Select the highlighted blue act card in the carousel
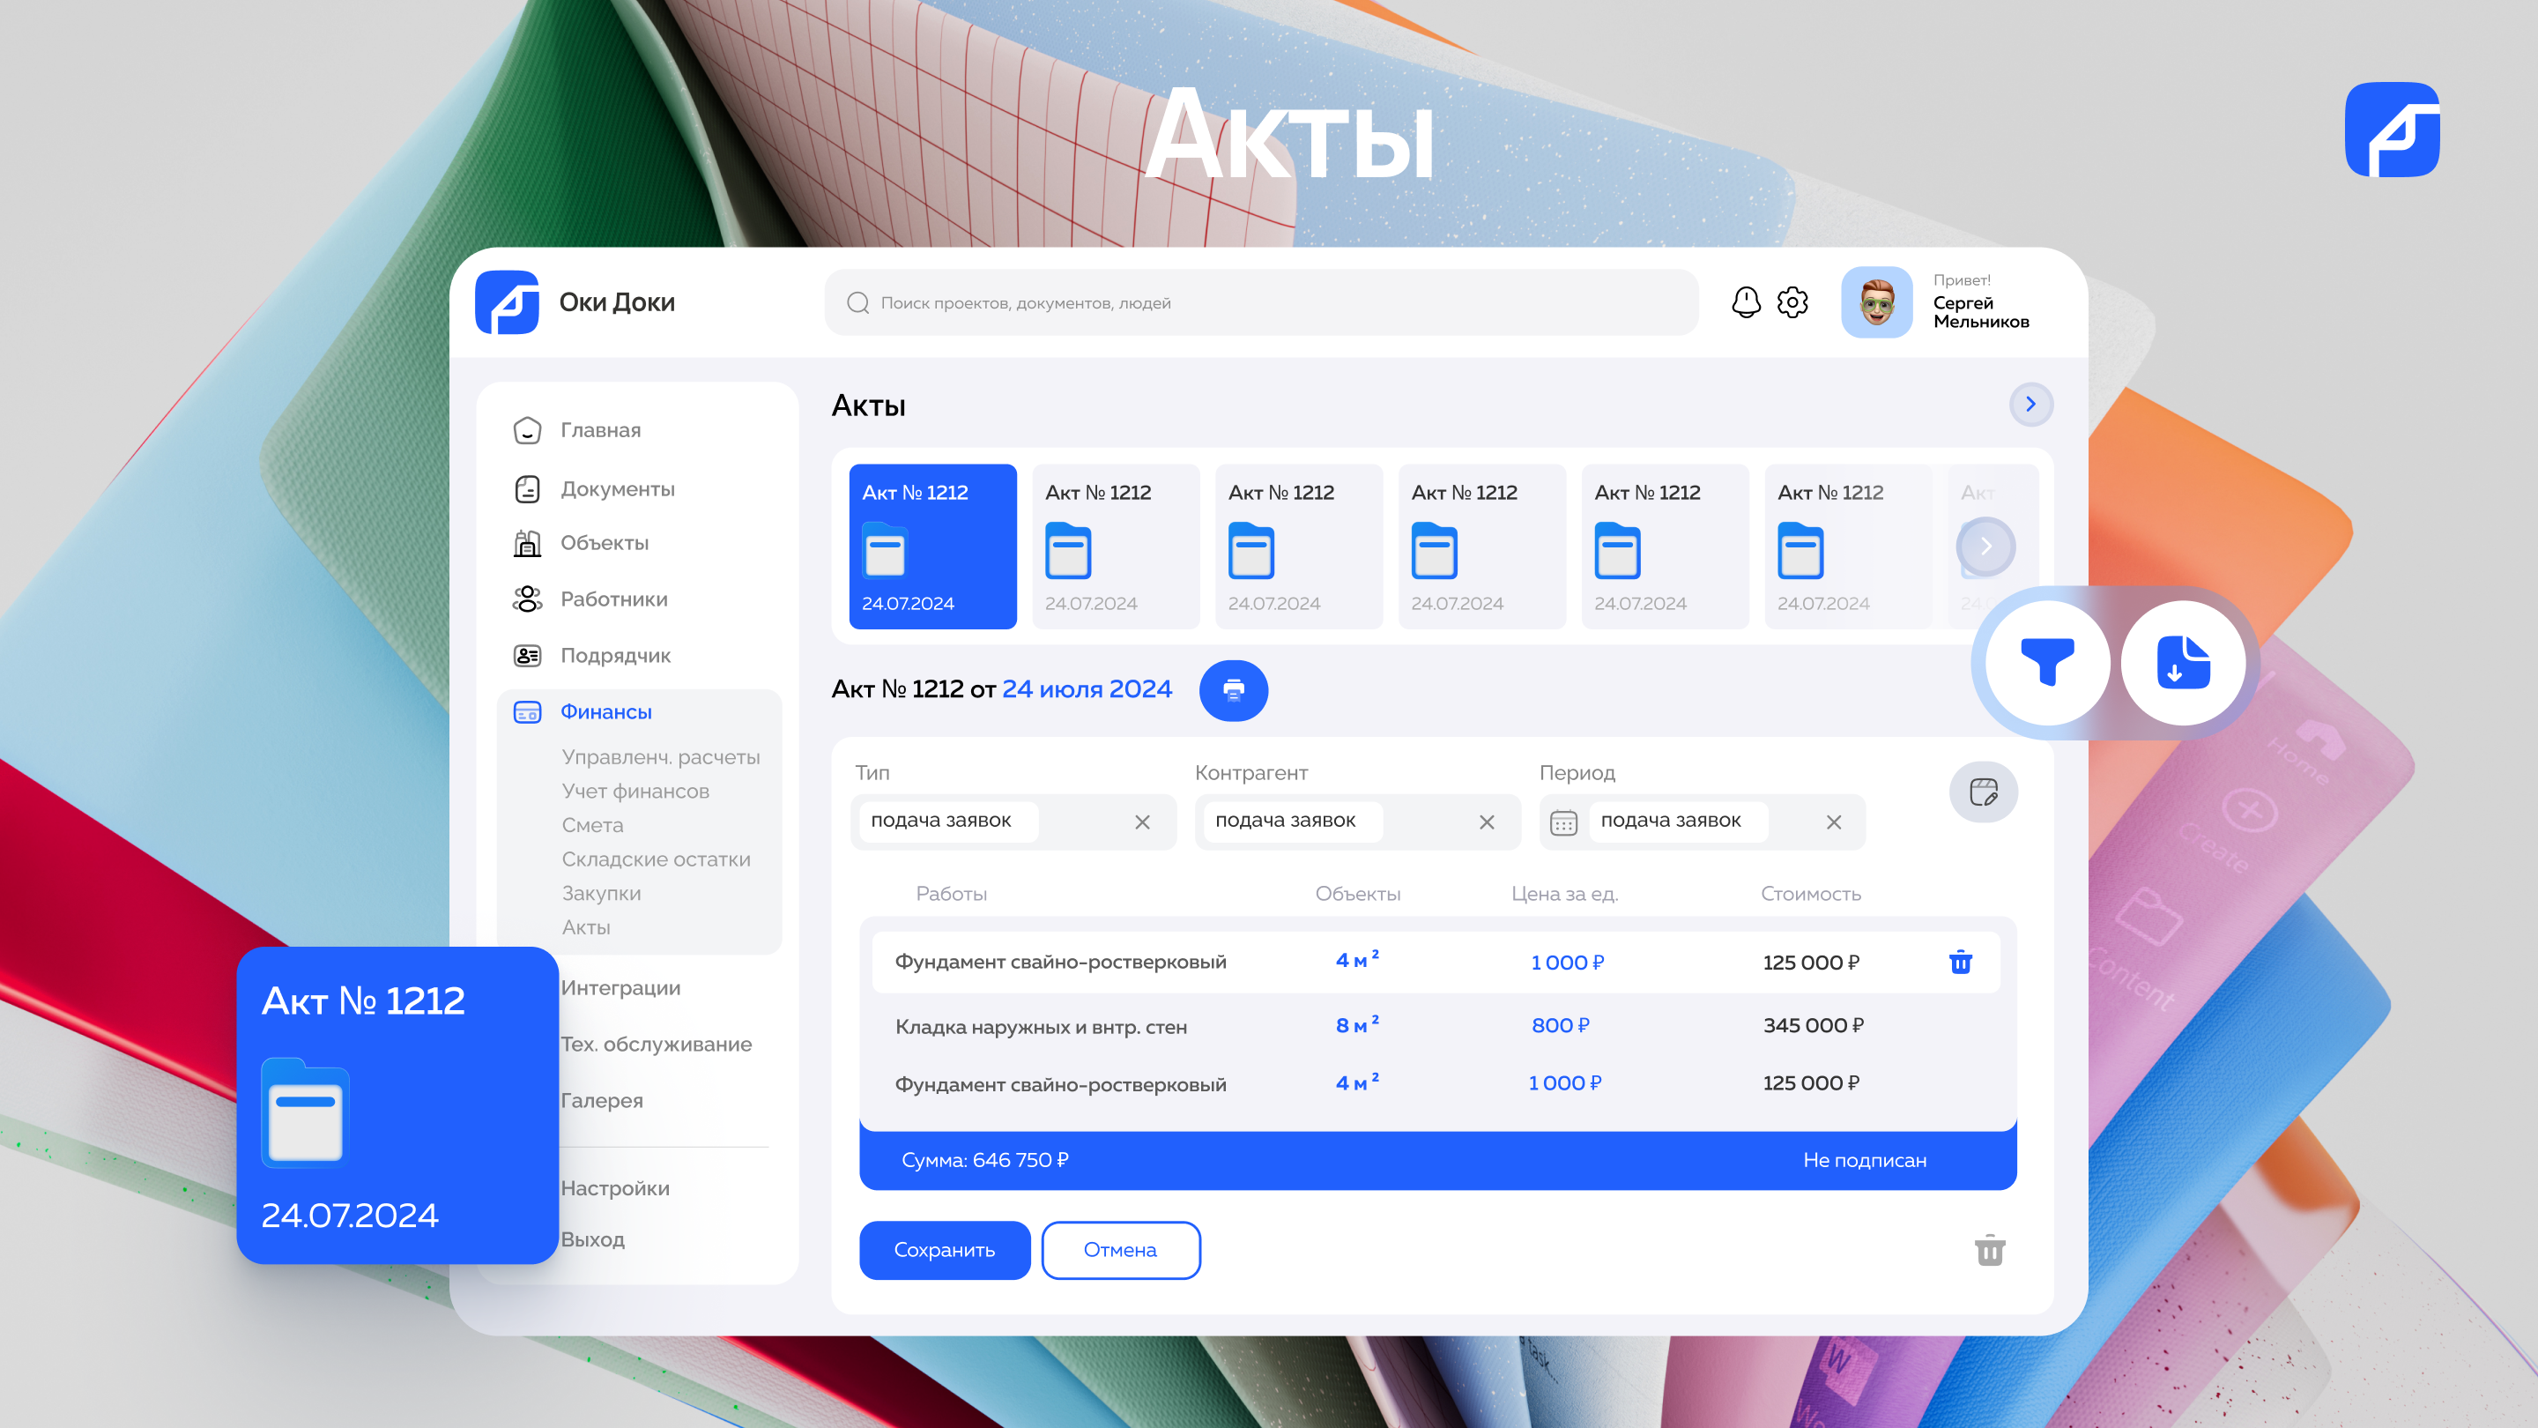The width and height of the screenshot is (2538, 1428). click(x=933, y=546)
